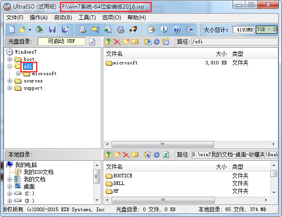Viewport: 282px width, 217px height.
Task: Create a new ISO with the blank page icon
Action: coord(12,30)
